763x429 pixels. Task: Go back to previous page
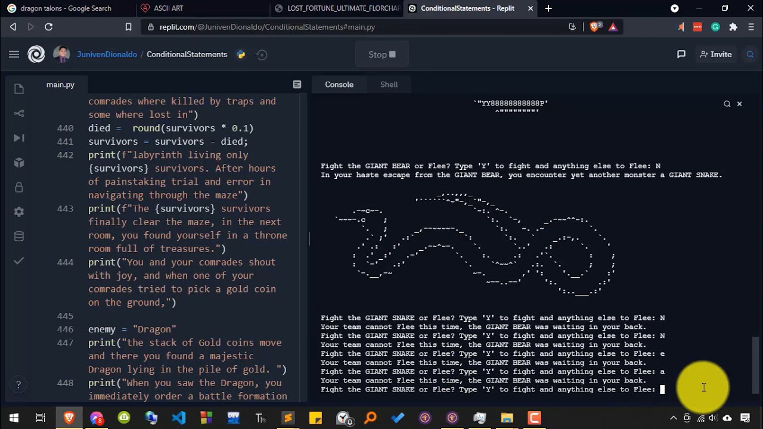click(x=13, y=27)
